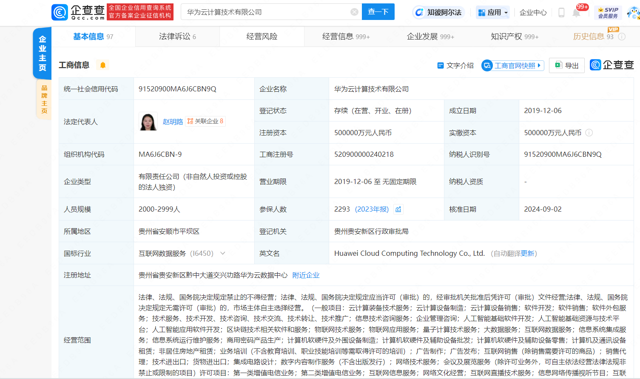The height and width of the screenshot is (379, 640).
Task: Click the mobile phone app icon
Action: click(561, 12)
